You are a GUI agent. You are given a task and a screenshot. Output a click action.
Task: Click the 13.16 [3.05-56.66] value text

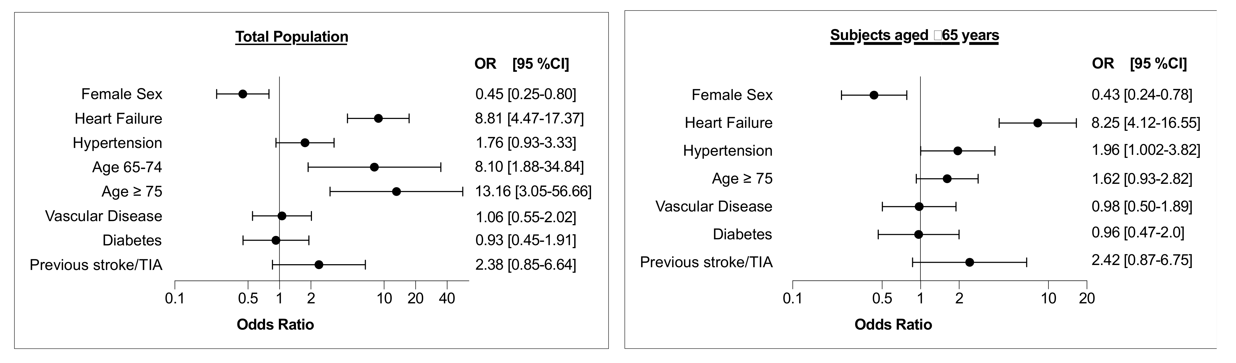533,192
